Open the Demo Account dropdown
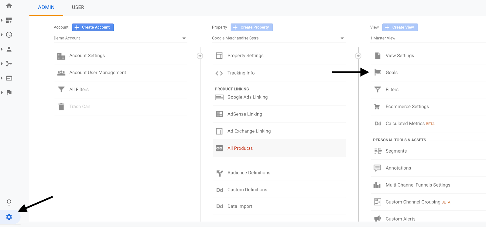The width and height of the screenshot is (486, 227). coord(184,38)
